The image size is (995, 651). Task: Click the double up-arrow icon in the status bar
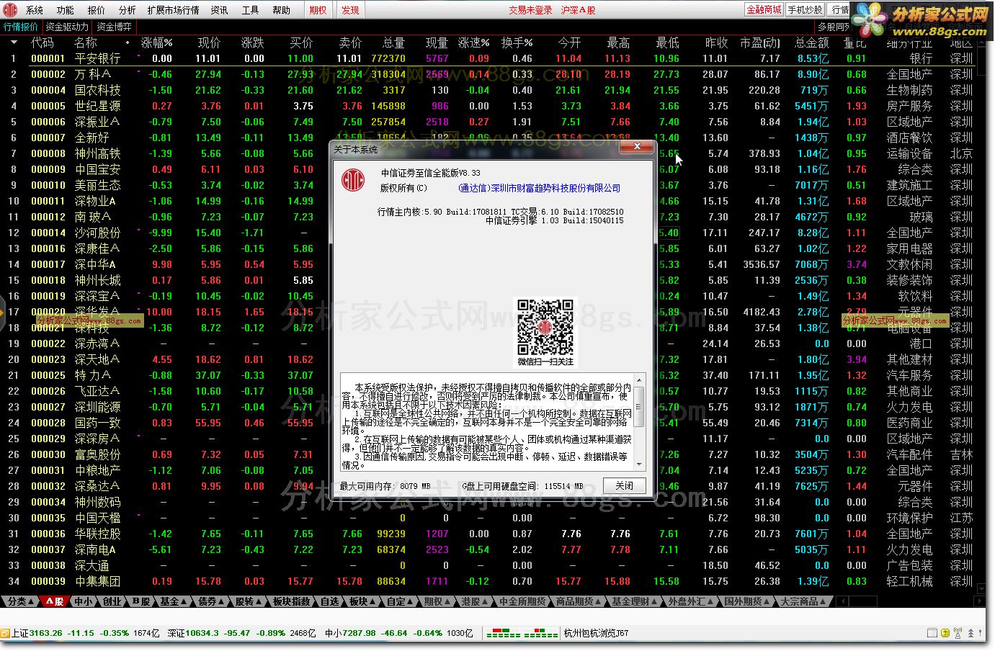(971, 633)
